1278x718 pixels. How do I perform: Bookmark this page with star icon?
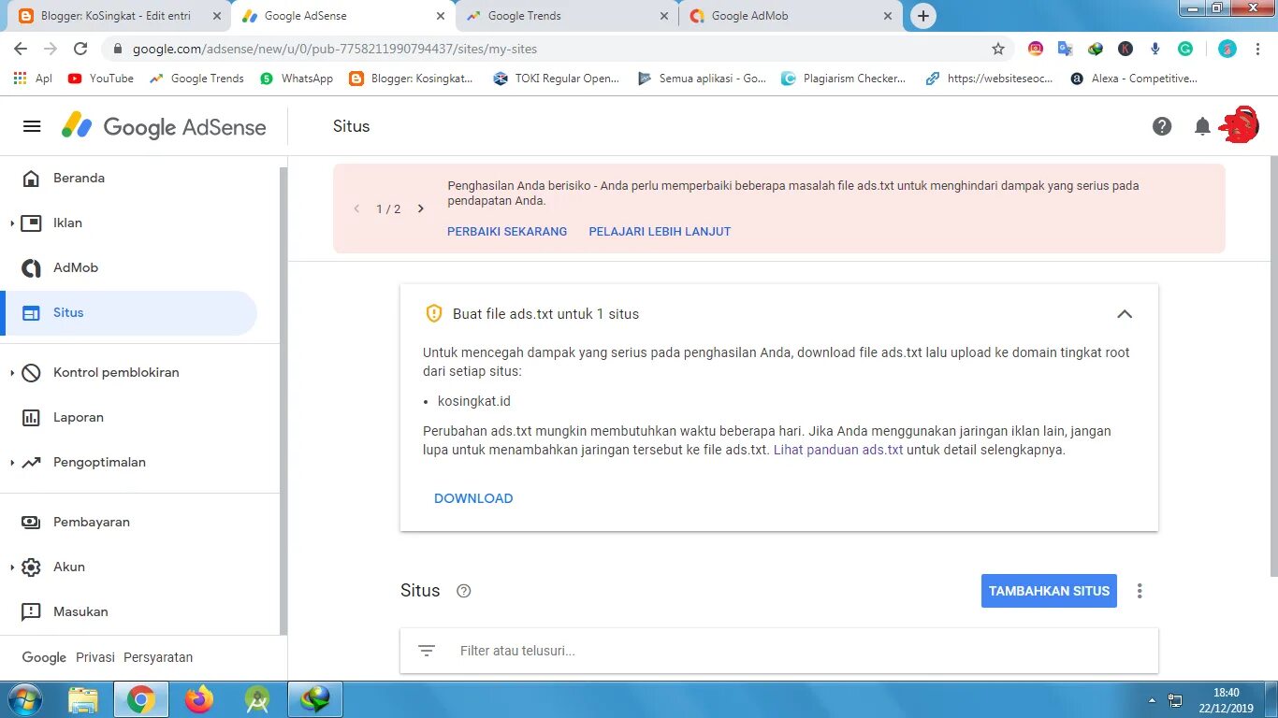(998, 49)
